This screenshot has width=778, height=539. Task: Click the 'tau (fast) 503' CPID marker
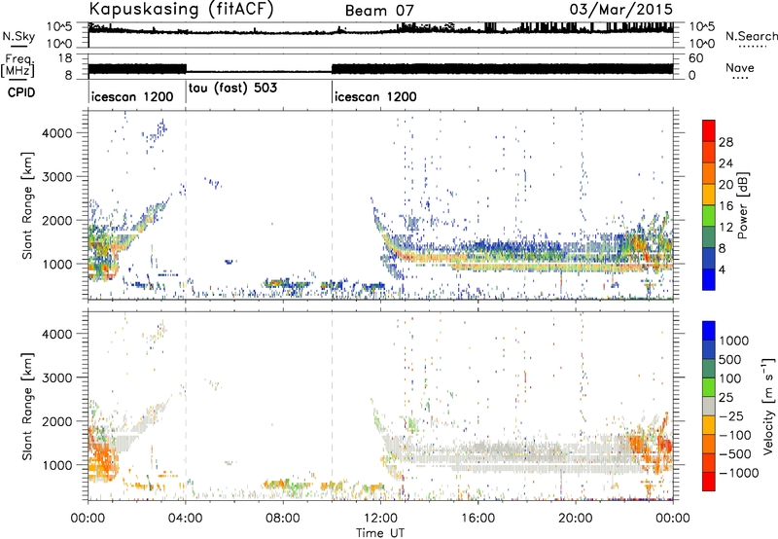(232, 88)
